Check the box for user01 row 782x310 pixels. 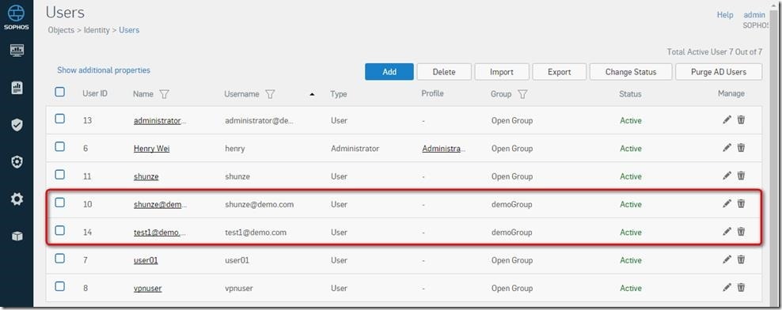click(x=60, y=258)
